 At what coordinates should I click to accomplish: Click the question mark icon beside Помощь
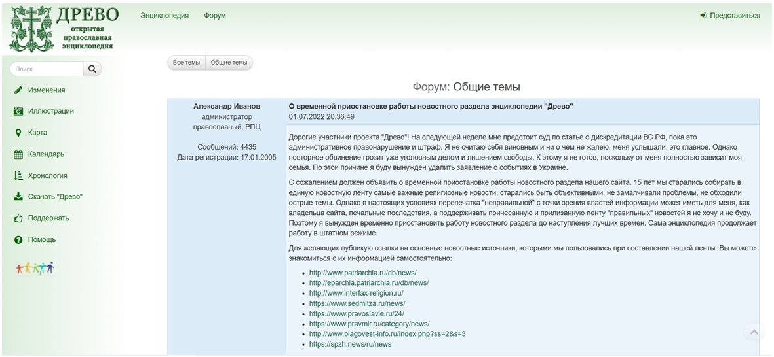[x=18, y=240]
